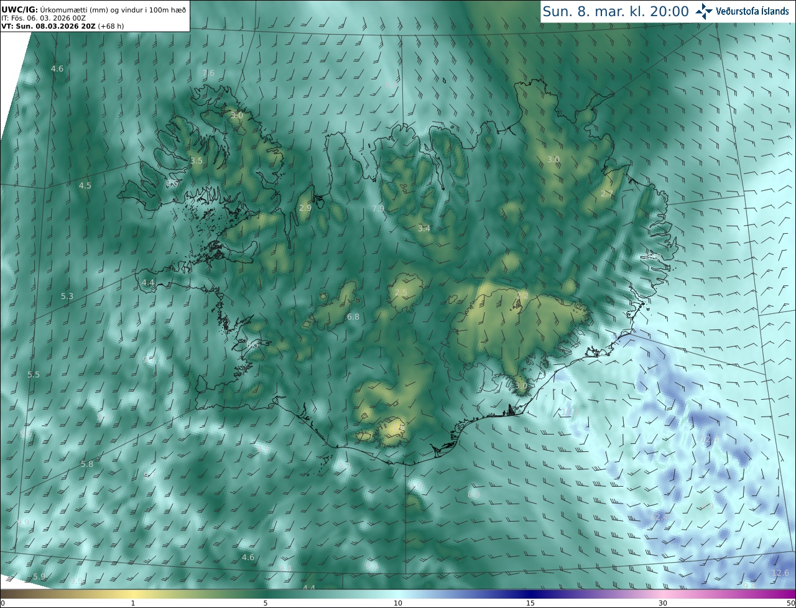Click the 1 label on the color scale
Image resolution: width=796 pixels, height=608 pixels.
133,603
